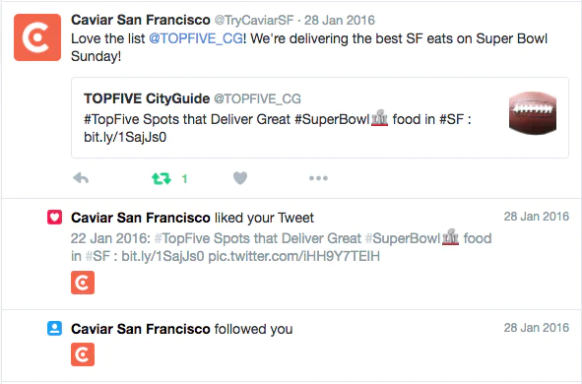Open the pic.twitter.com/iHH9Y7TEIH link
The width and height of the screenshot is (582, 384).
click(x=294, y=256)
